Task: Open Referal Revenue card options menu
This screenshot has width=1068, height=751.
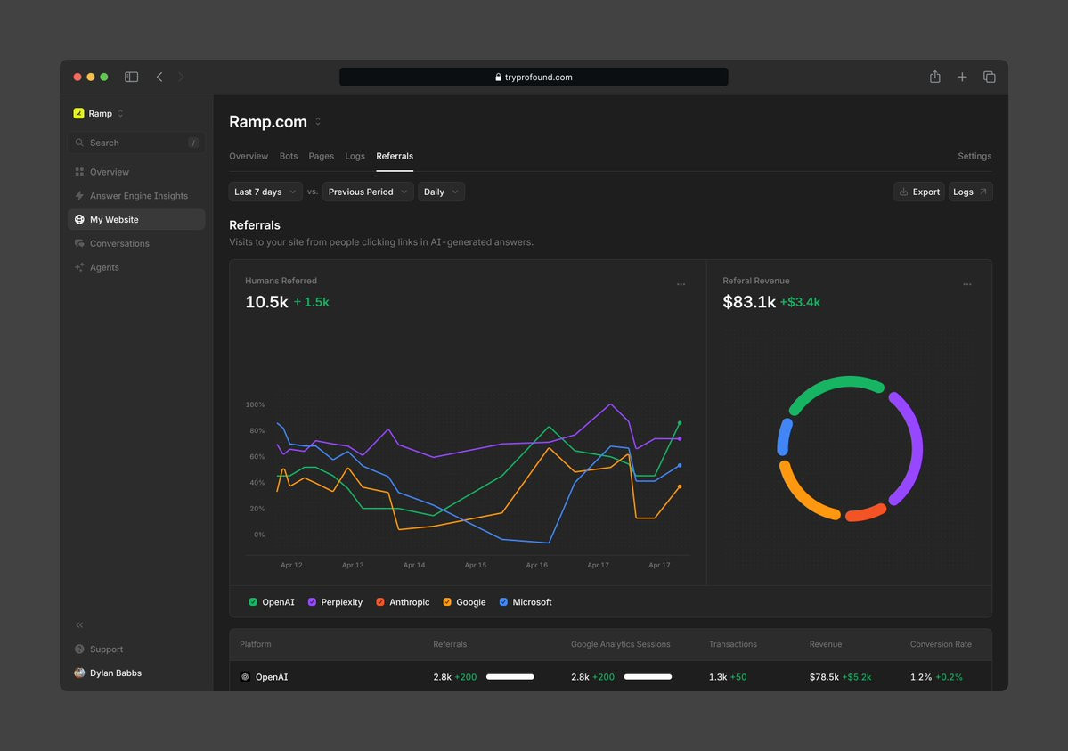Action: click(967, 284)
